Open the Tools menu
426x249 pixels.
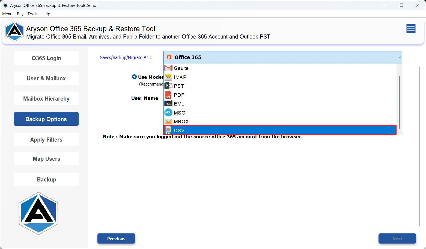coord(32,14)
